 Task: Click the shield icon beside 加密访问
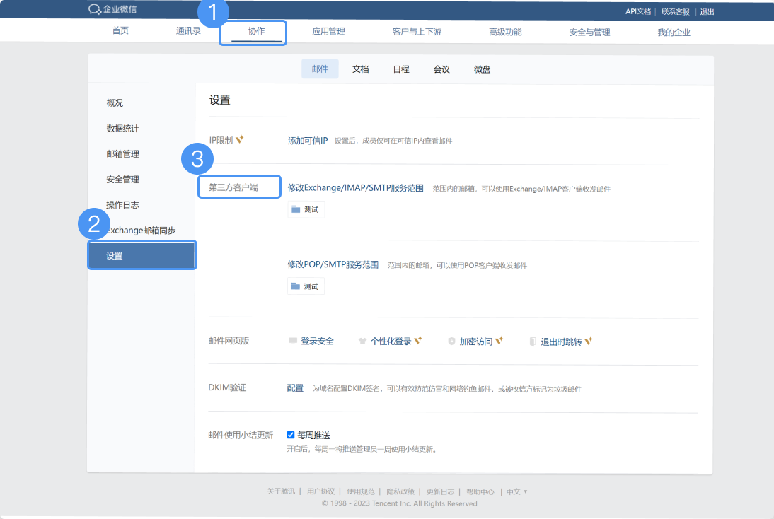tap(451, 342)
